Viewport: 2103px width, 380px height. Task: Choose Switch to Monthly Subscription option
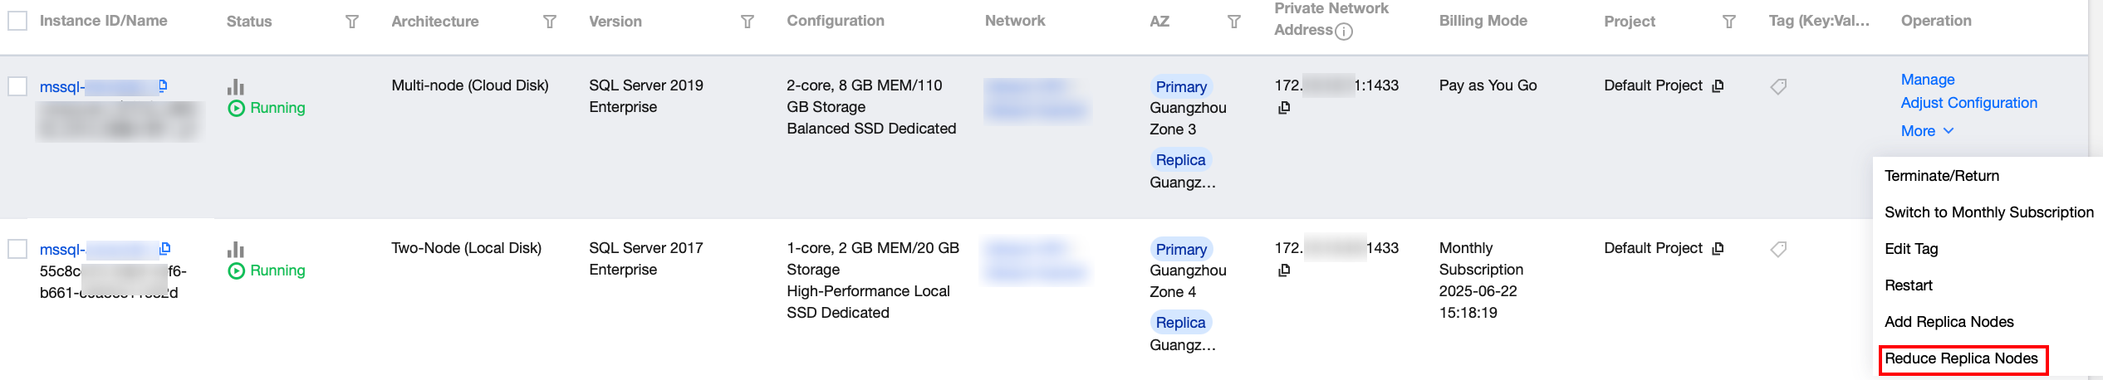[x=1988, y=212]
